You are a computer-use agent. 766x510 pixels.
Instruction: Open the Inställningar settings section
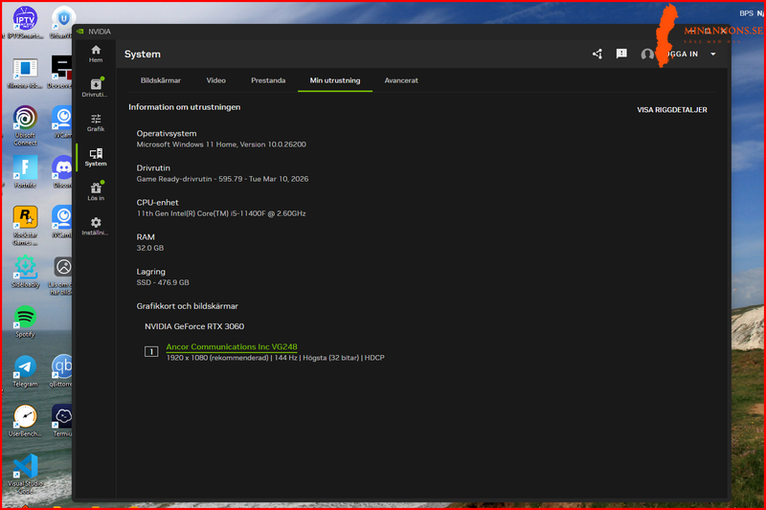coord(96,227)
